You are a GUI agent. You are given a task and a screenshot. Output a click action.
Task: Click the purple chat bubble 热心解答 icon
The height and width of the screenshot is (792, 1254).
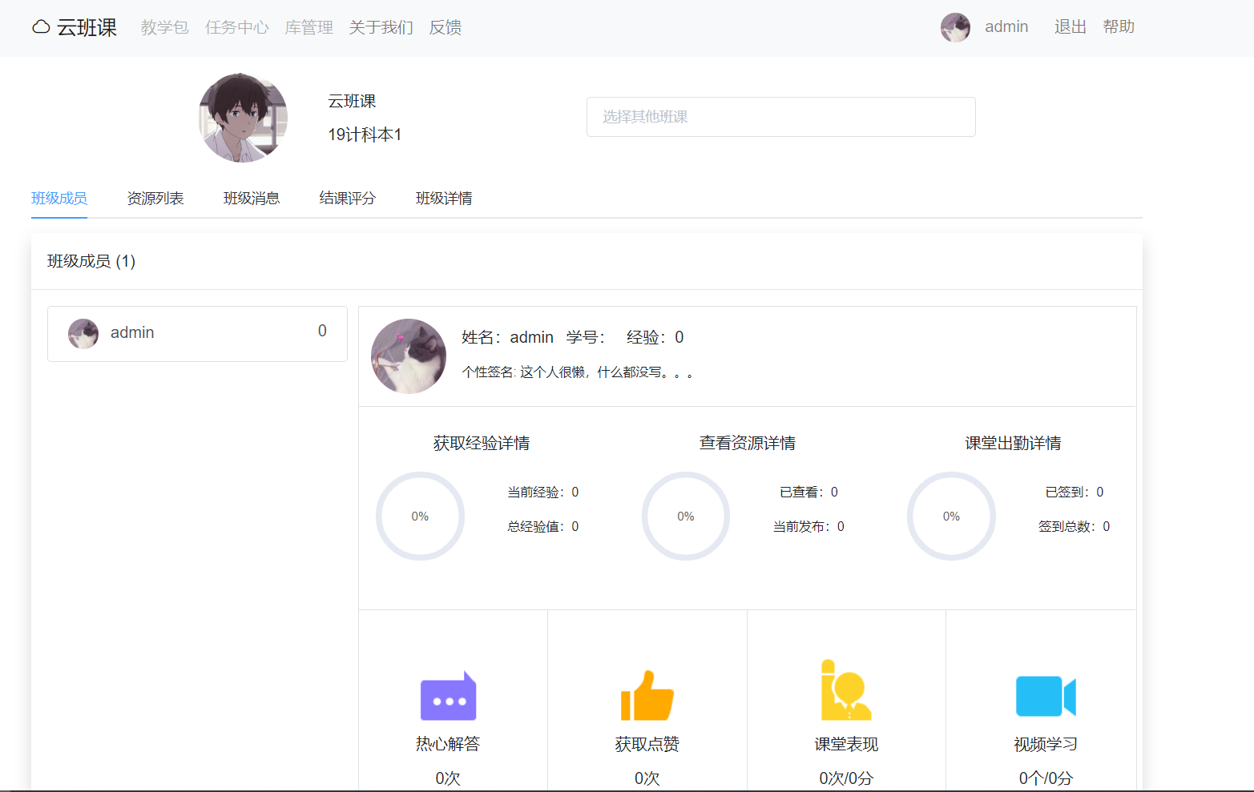448,696
